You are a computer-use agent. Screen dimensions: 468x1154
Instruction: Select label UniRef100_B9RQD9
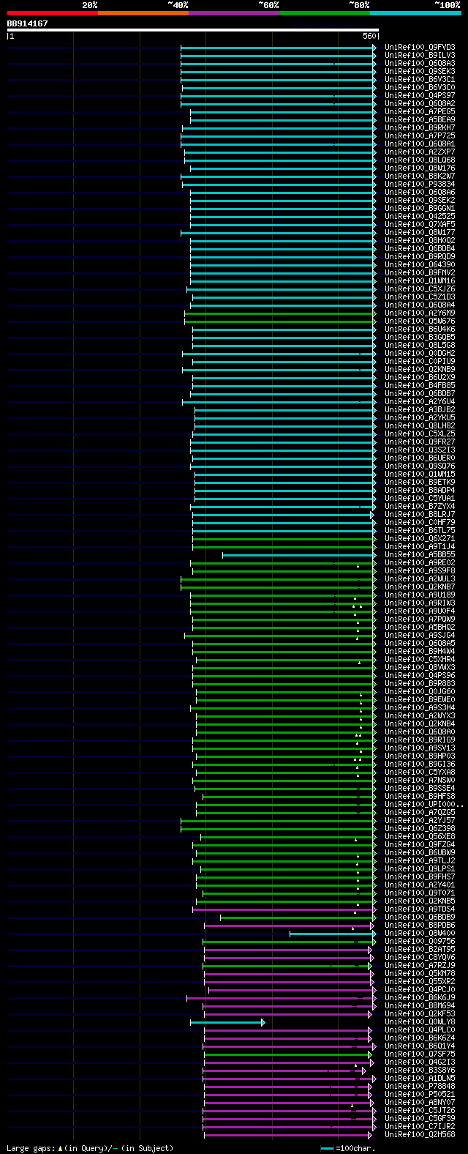pyautogui.click(x=420, y=257)
